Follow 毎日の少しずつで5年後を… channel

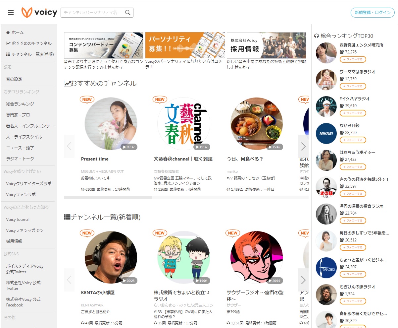[353, 247]
